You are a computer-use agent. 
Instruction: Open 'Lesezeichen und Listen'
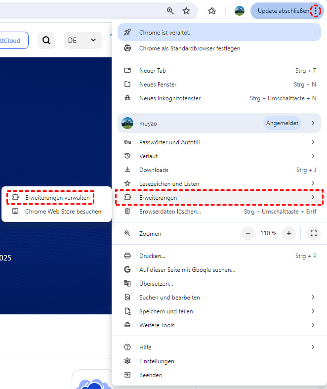219,184
